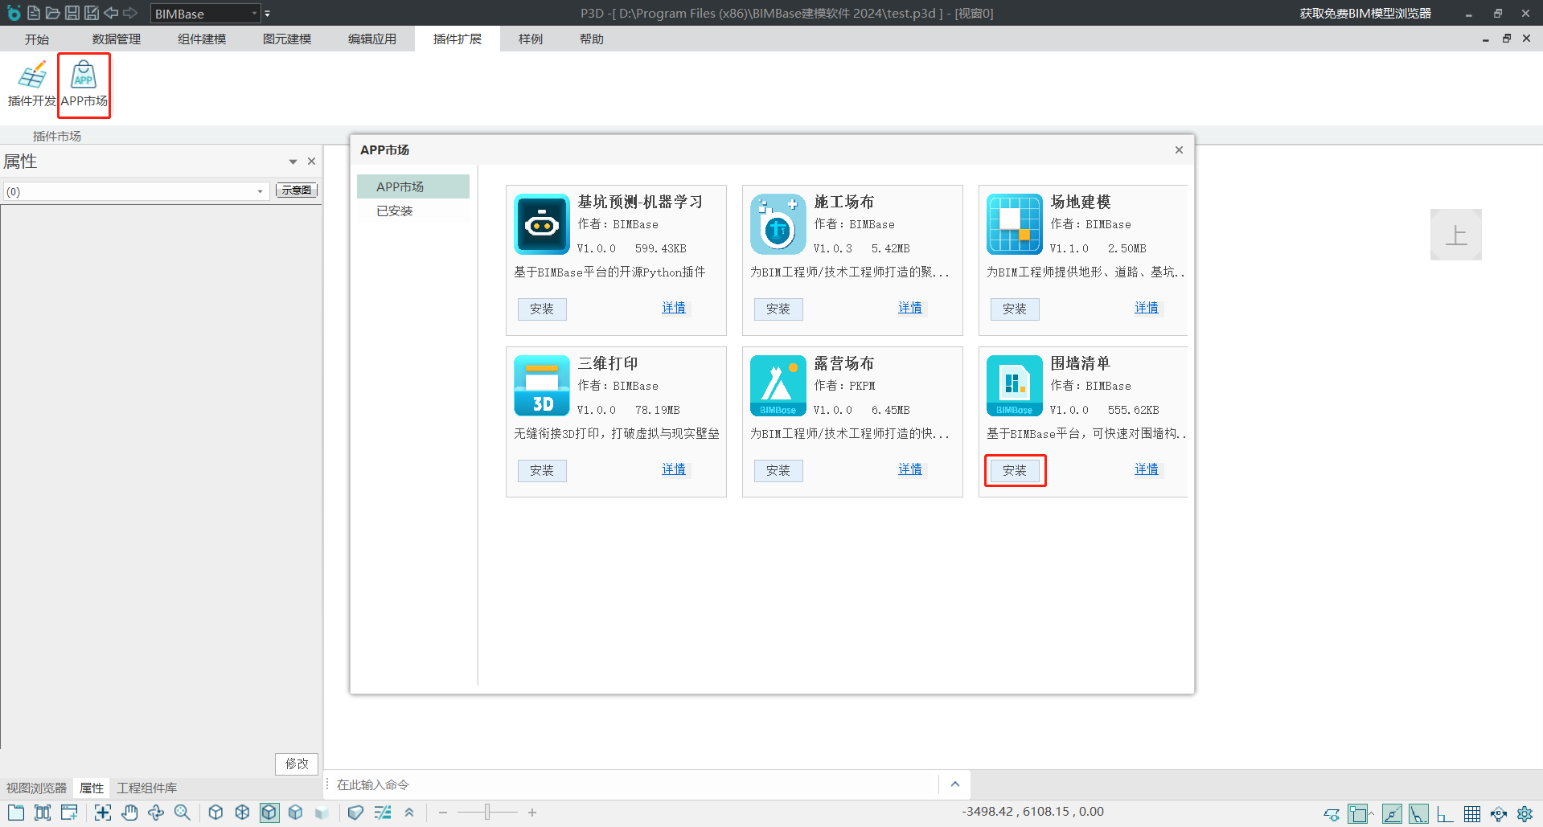Click the save icon in title bar
Image resolution: width=1543 pixels, height=827 pixels.
click(72, 13)
